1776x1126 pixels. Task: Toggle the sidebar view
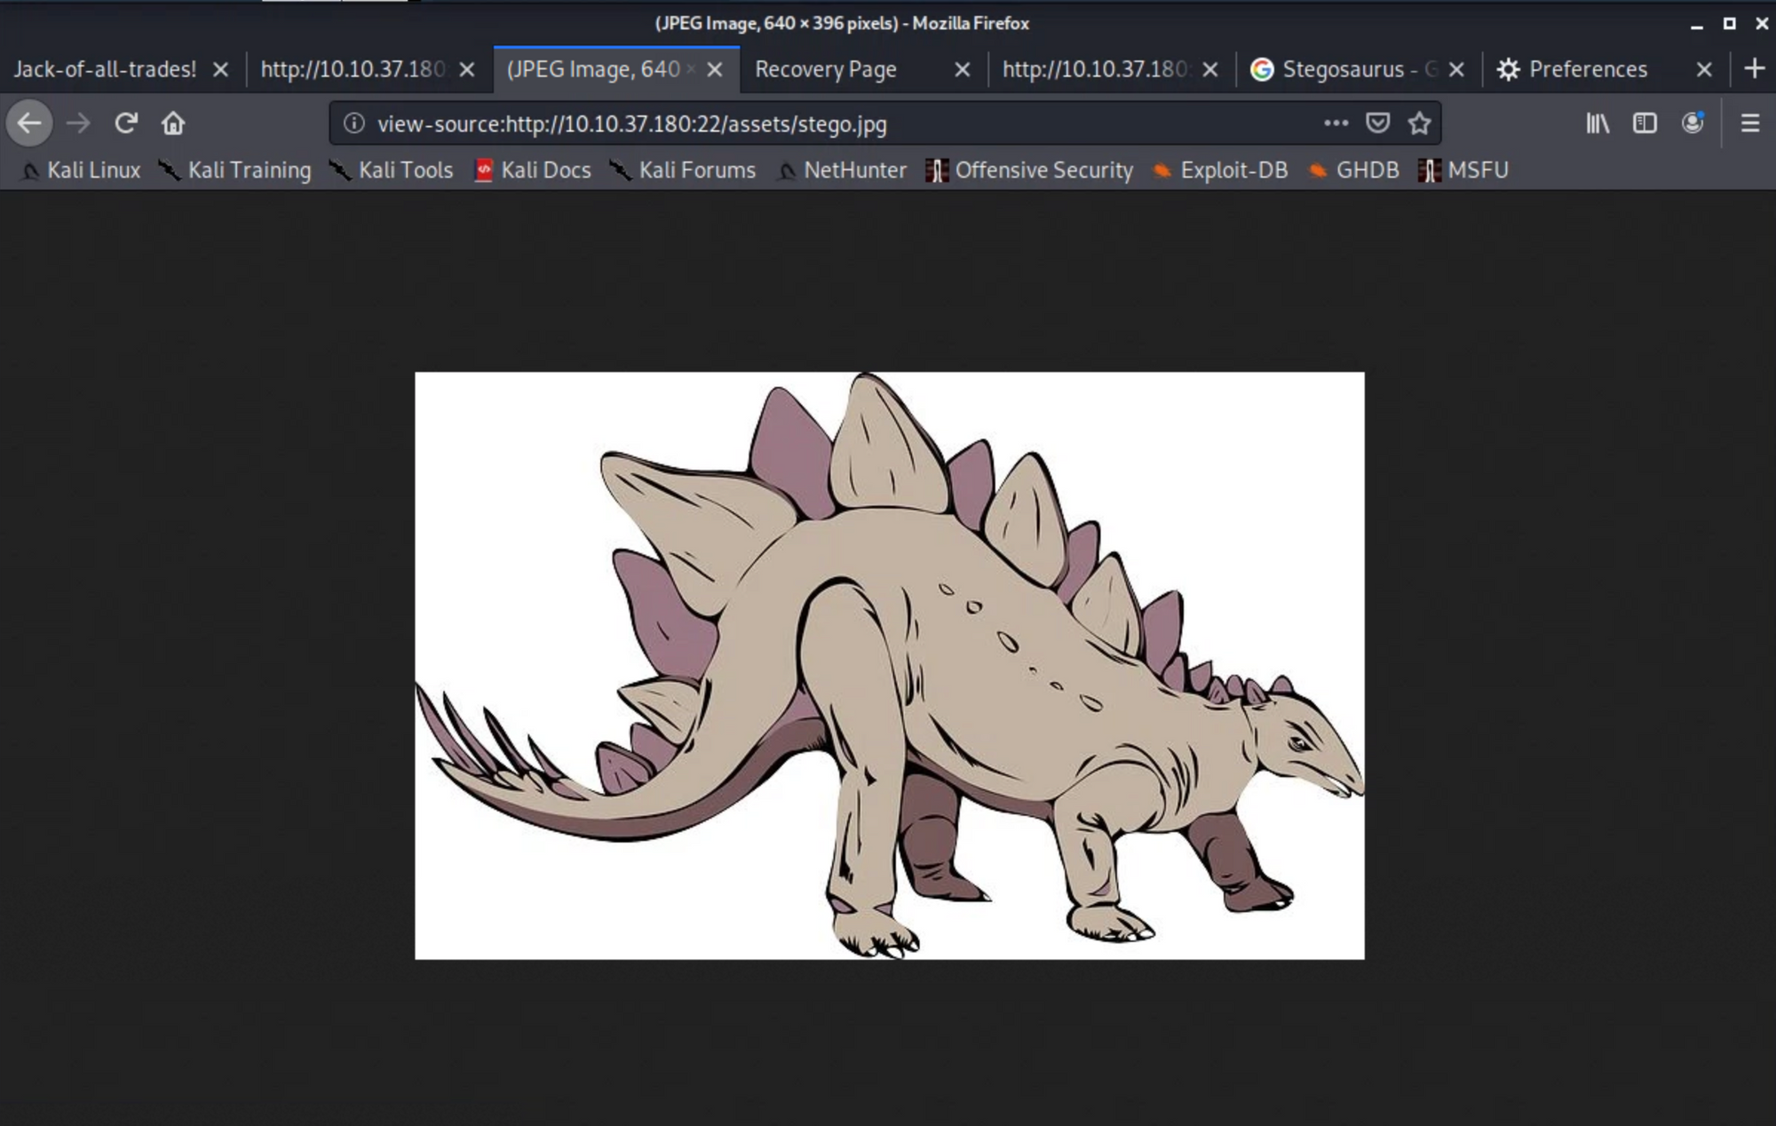tap(1645, 123)
